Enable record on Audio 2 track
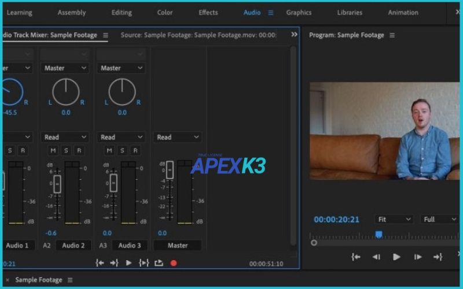Screen dimensions: 463x289 click(x=79, y=151)
